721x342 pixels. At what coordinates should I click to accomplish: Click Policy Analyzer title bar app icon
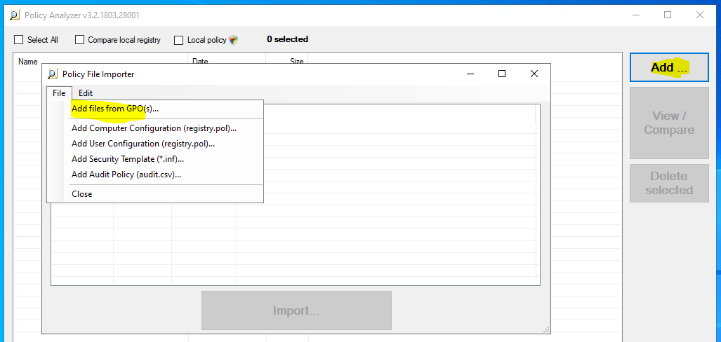(x=15, y=15)
